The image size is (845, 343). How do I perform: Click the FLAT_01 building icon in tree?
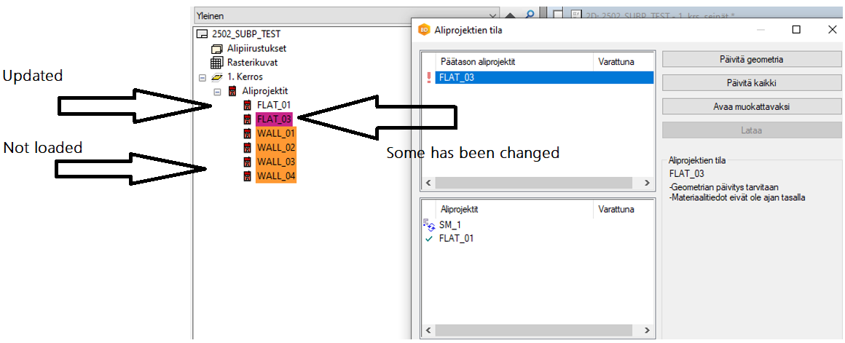point(248,105)
